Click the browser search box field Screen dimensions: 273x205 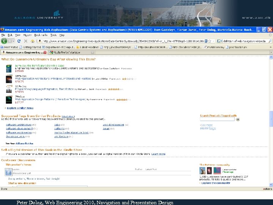(x=245, y=41)
